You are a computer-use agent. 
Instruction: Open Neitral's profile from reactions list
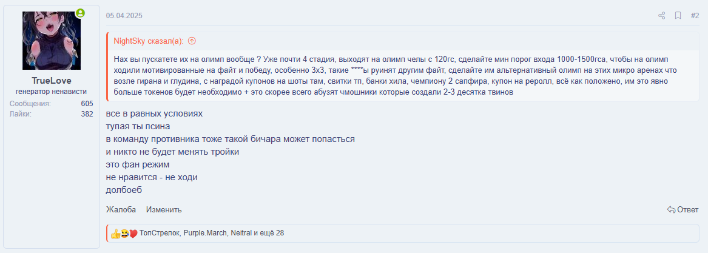pos(241,233)
